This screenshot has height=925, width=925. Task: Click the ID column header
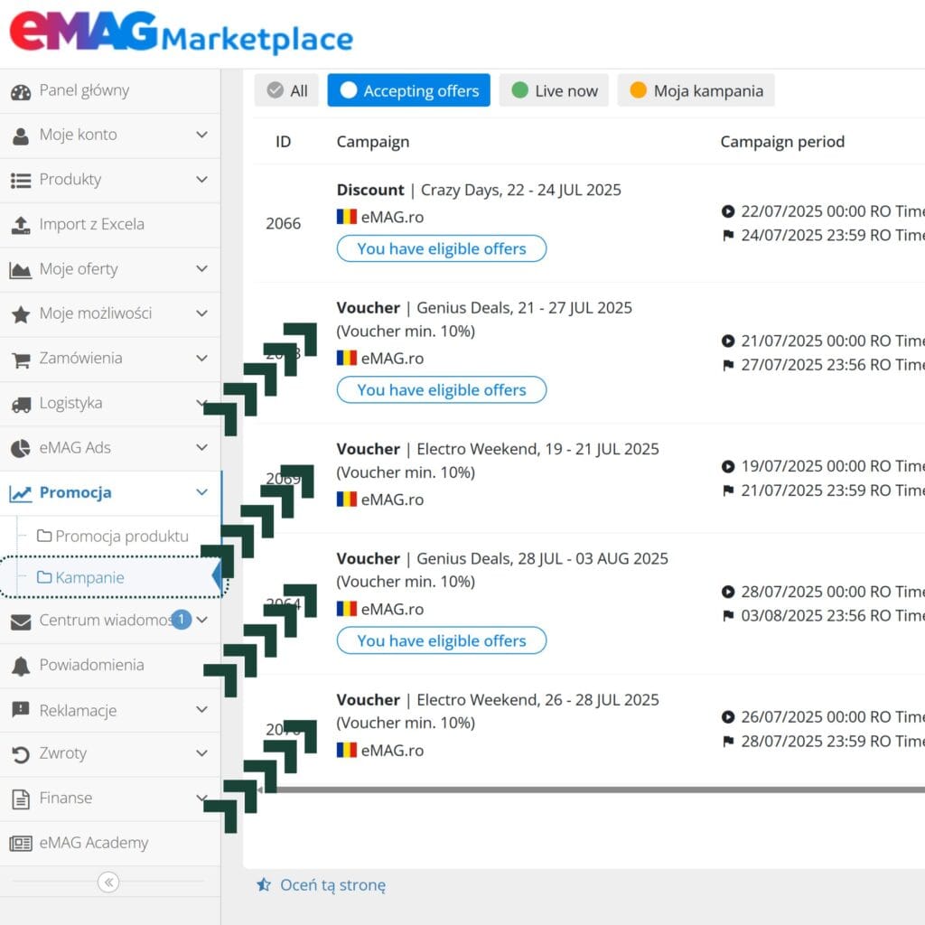coord(283,142)
